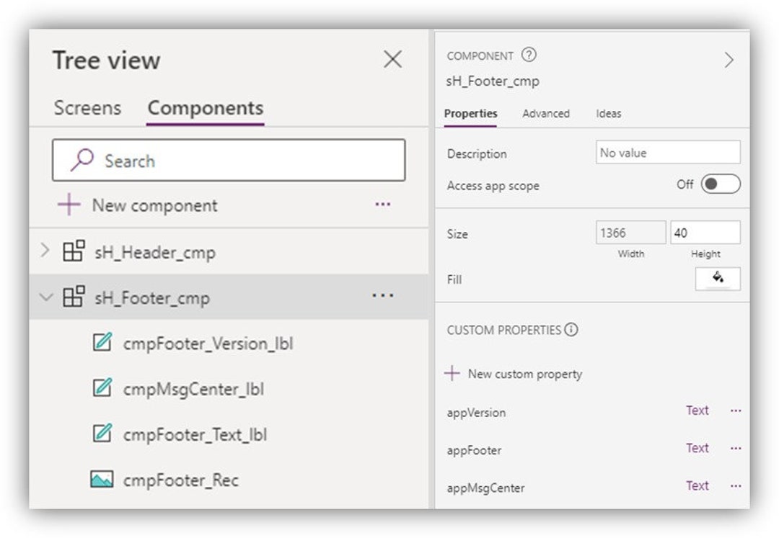Open the Fill color picker
This screenshot has width=779, height=538.
pyautogui.click(x=718, y=279)
